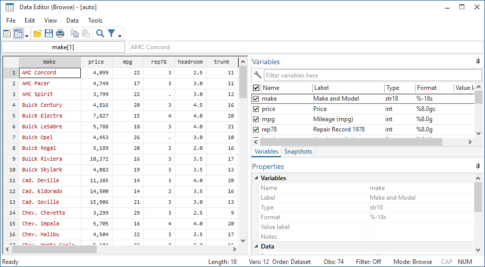
Task: Switch to the Snapshots tab
Action: (x=298, y=151)
